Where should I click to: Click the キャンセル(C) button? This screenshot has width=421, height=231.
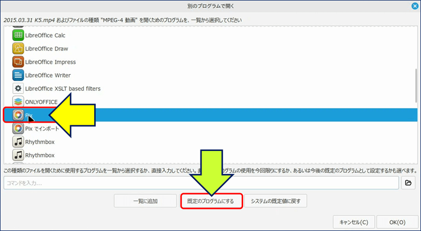click(x=354, y=222)
